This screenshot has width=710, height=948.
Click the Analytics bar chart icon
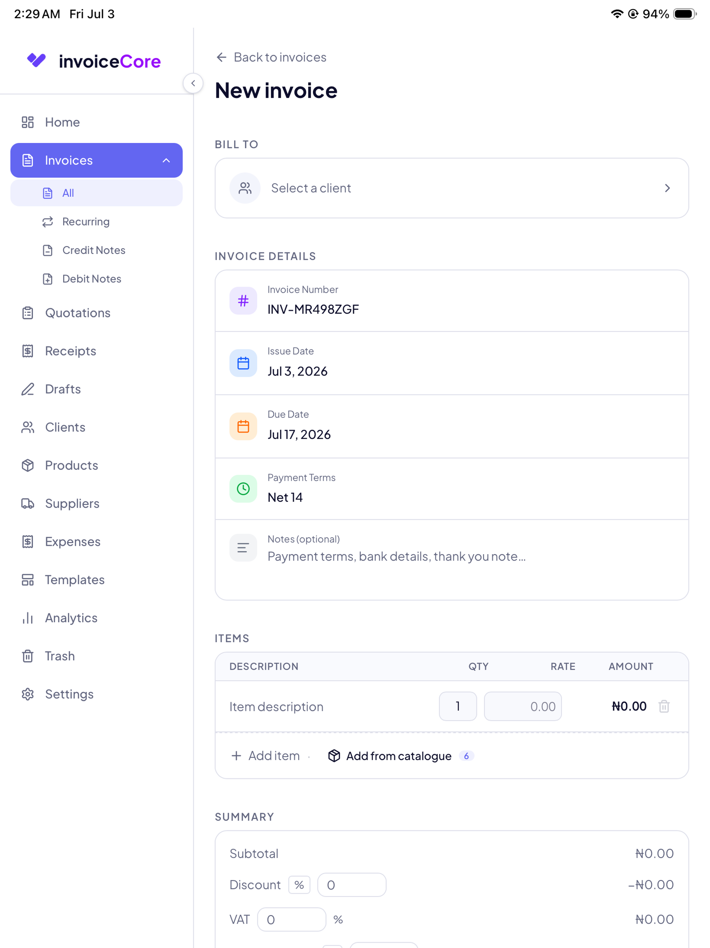28,618
